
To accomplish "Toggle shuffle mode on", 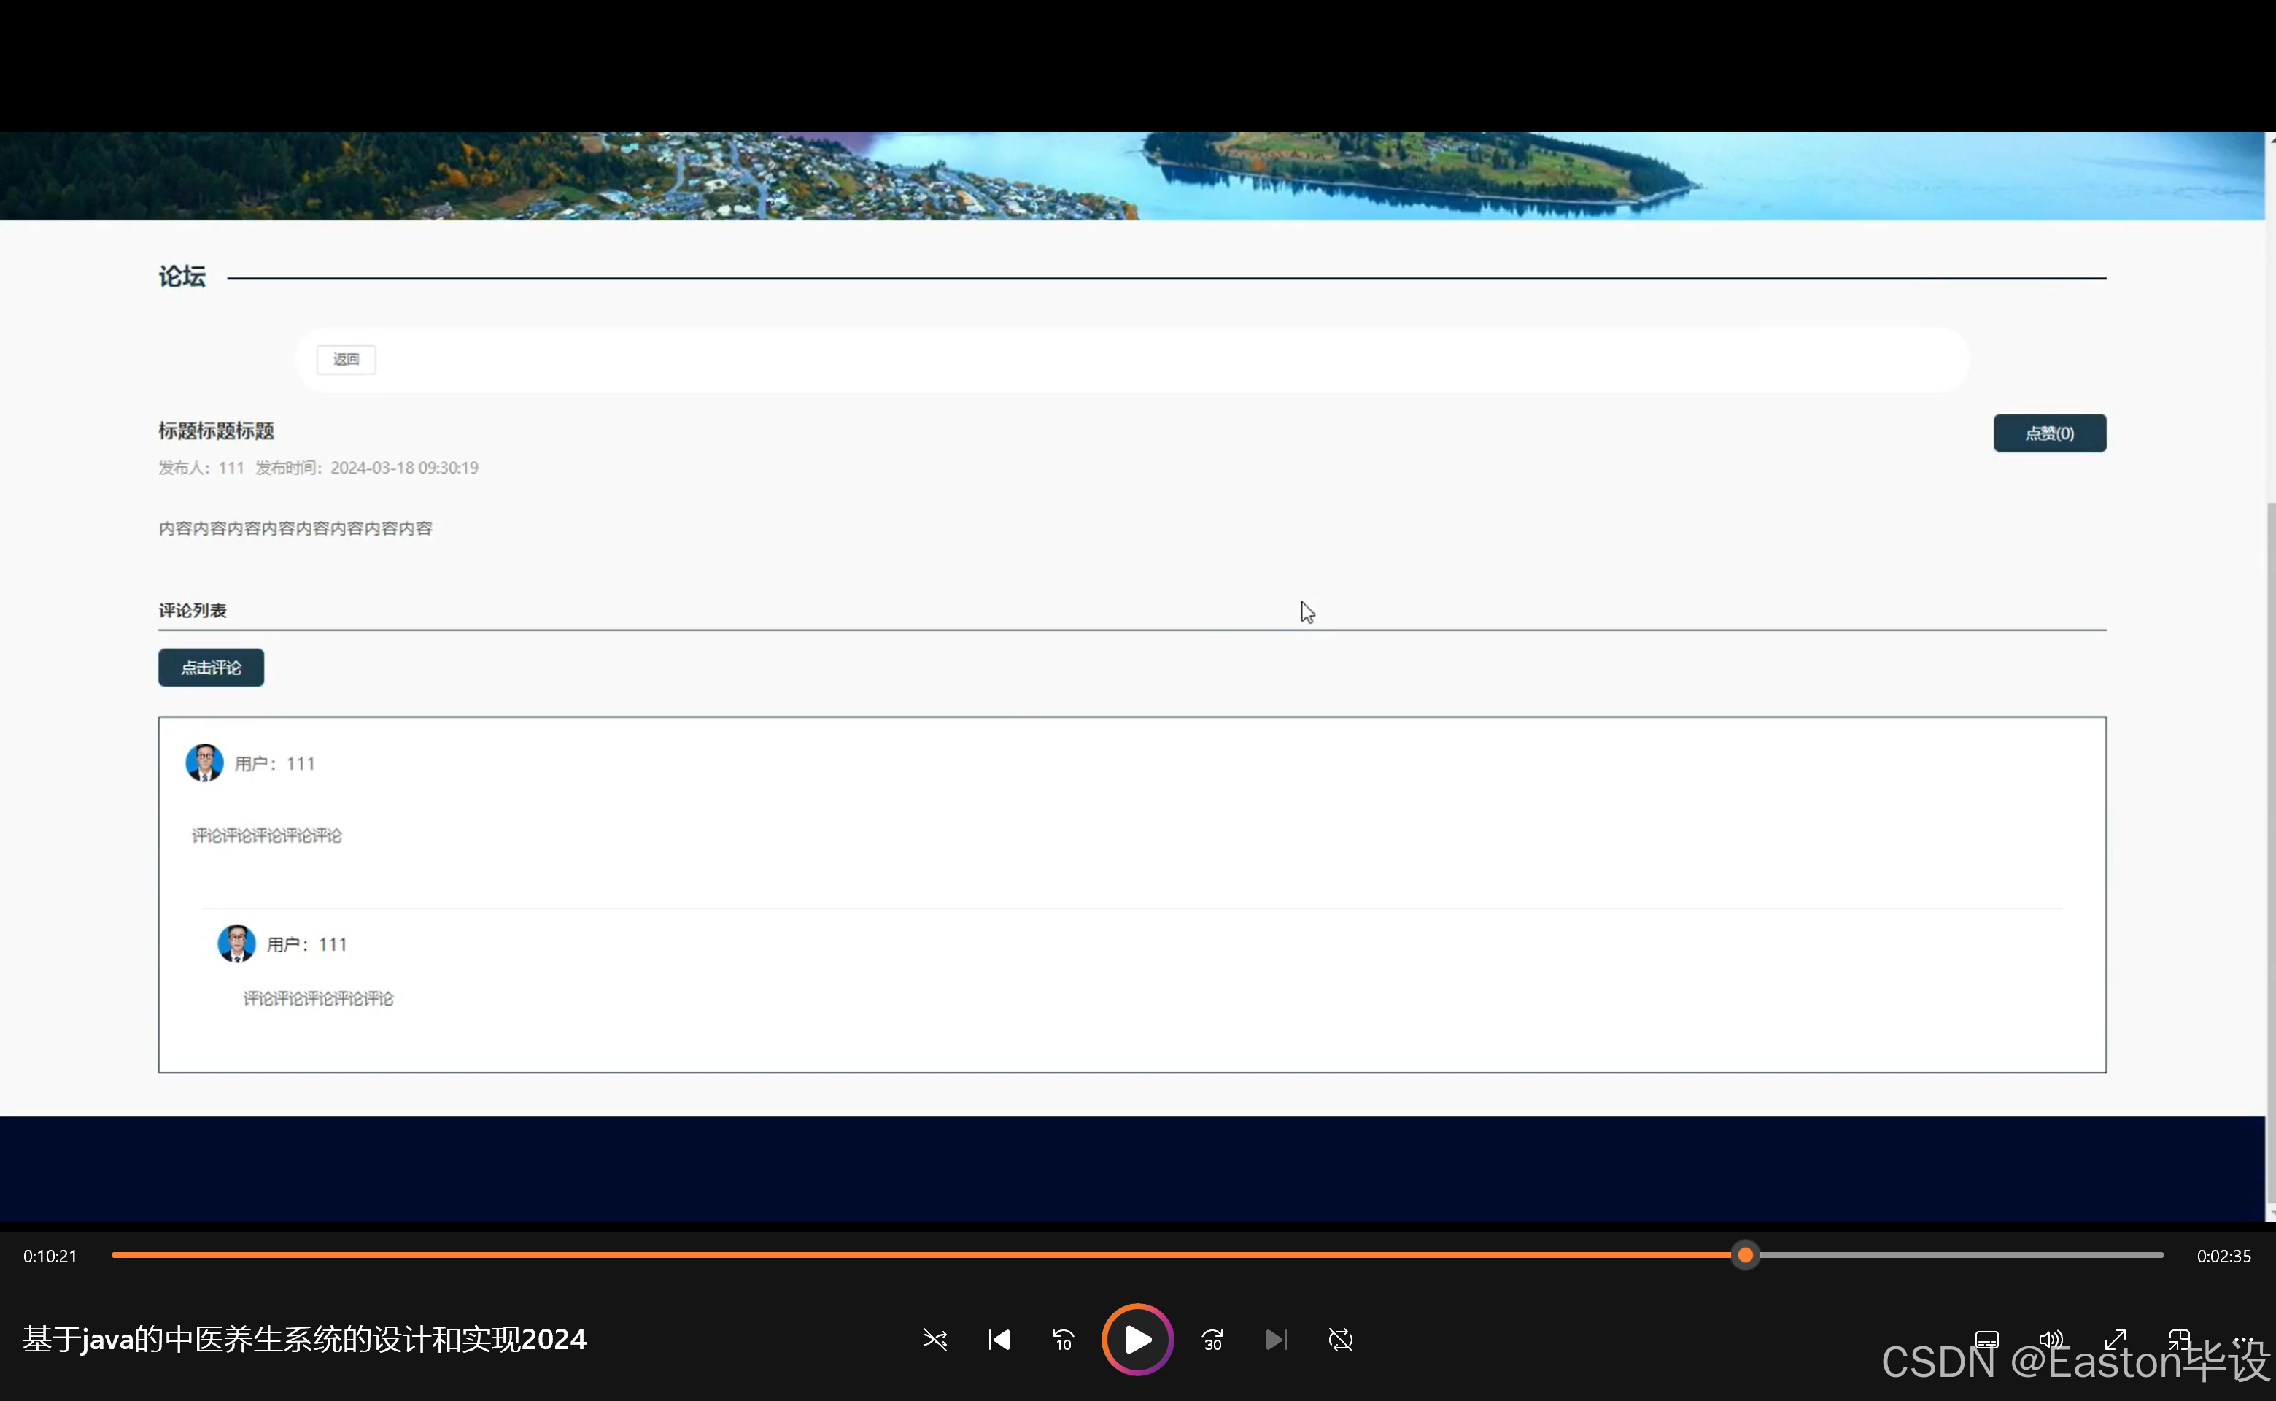I will [x=934, y=1340].
